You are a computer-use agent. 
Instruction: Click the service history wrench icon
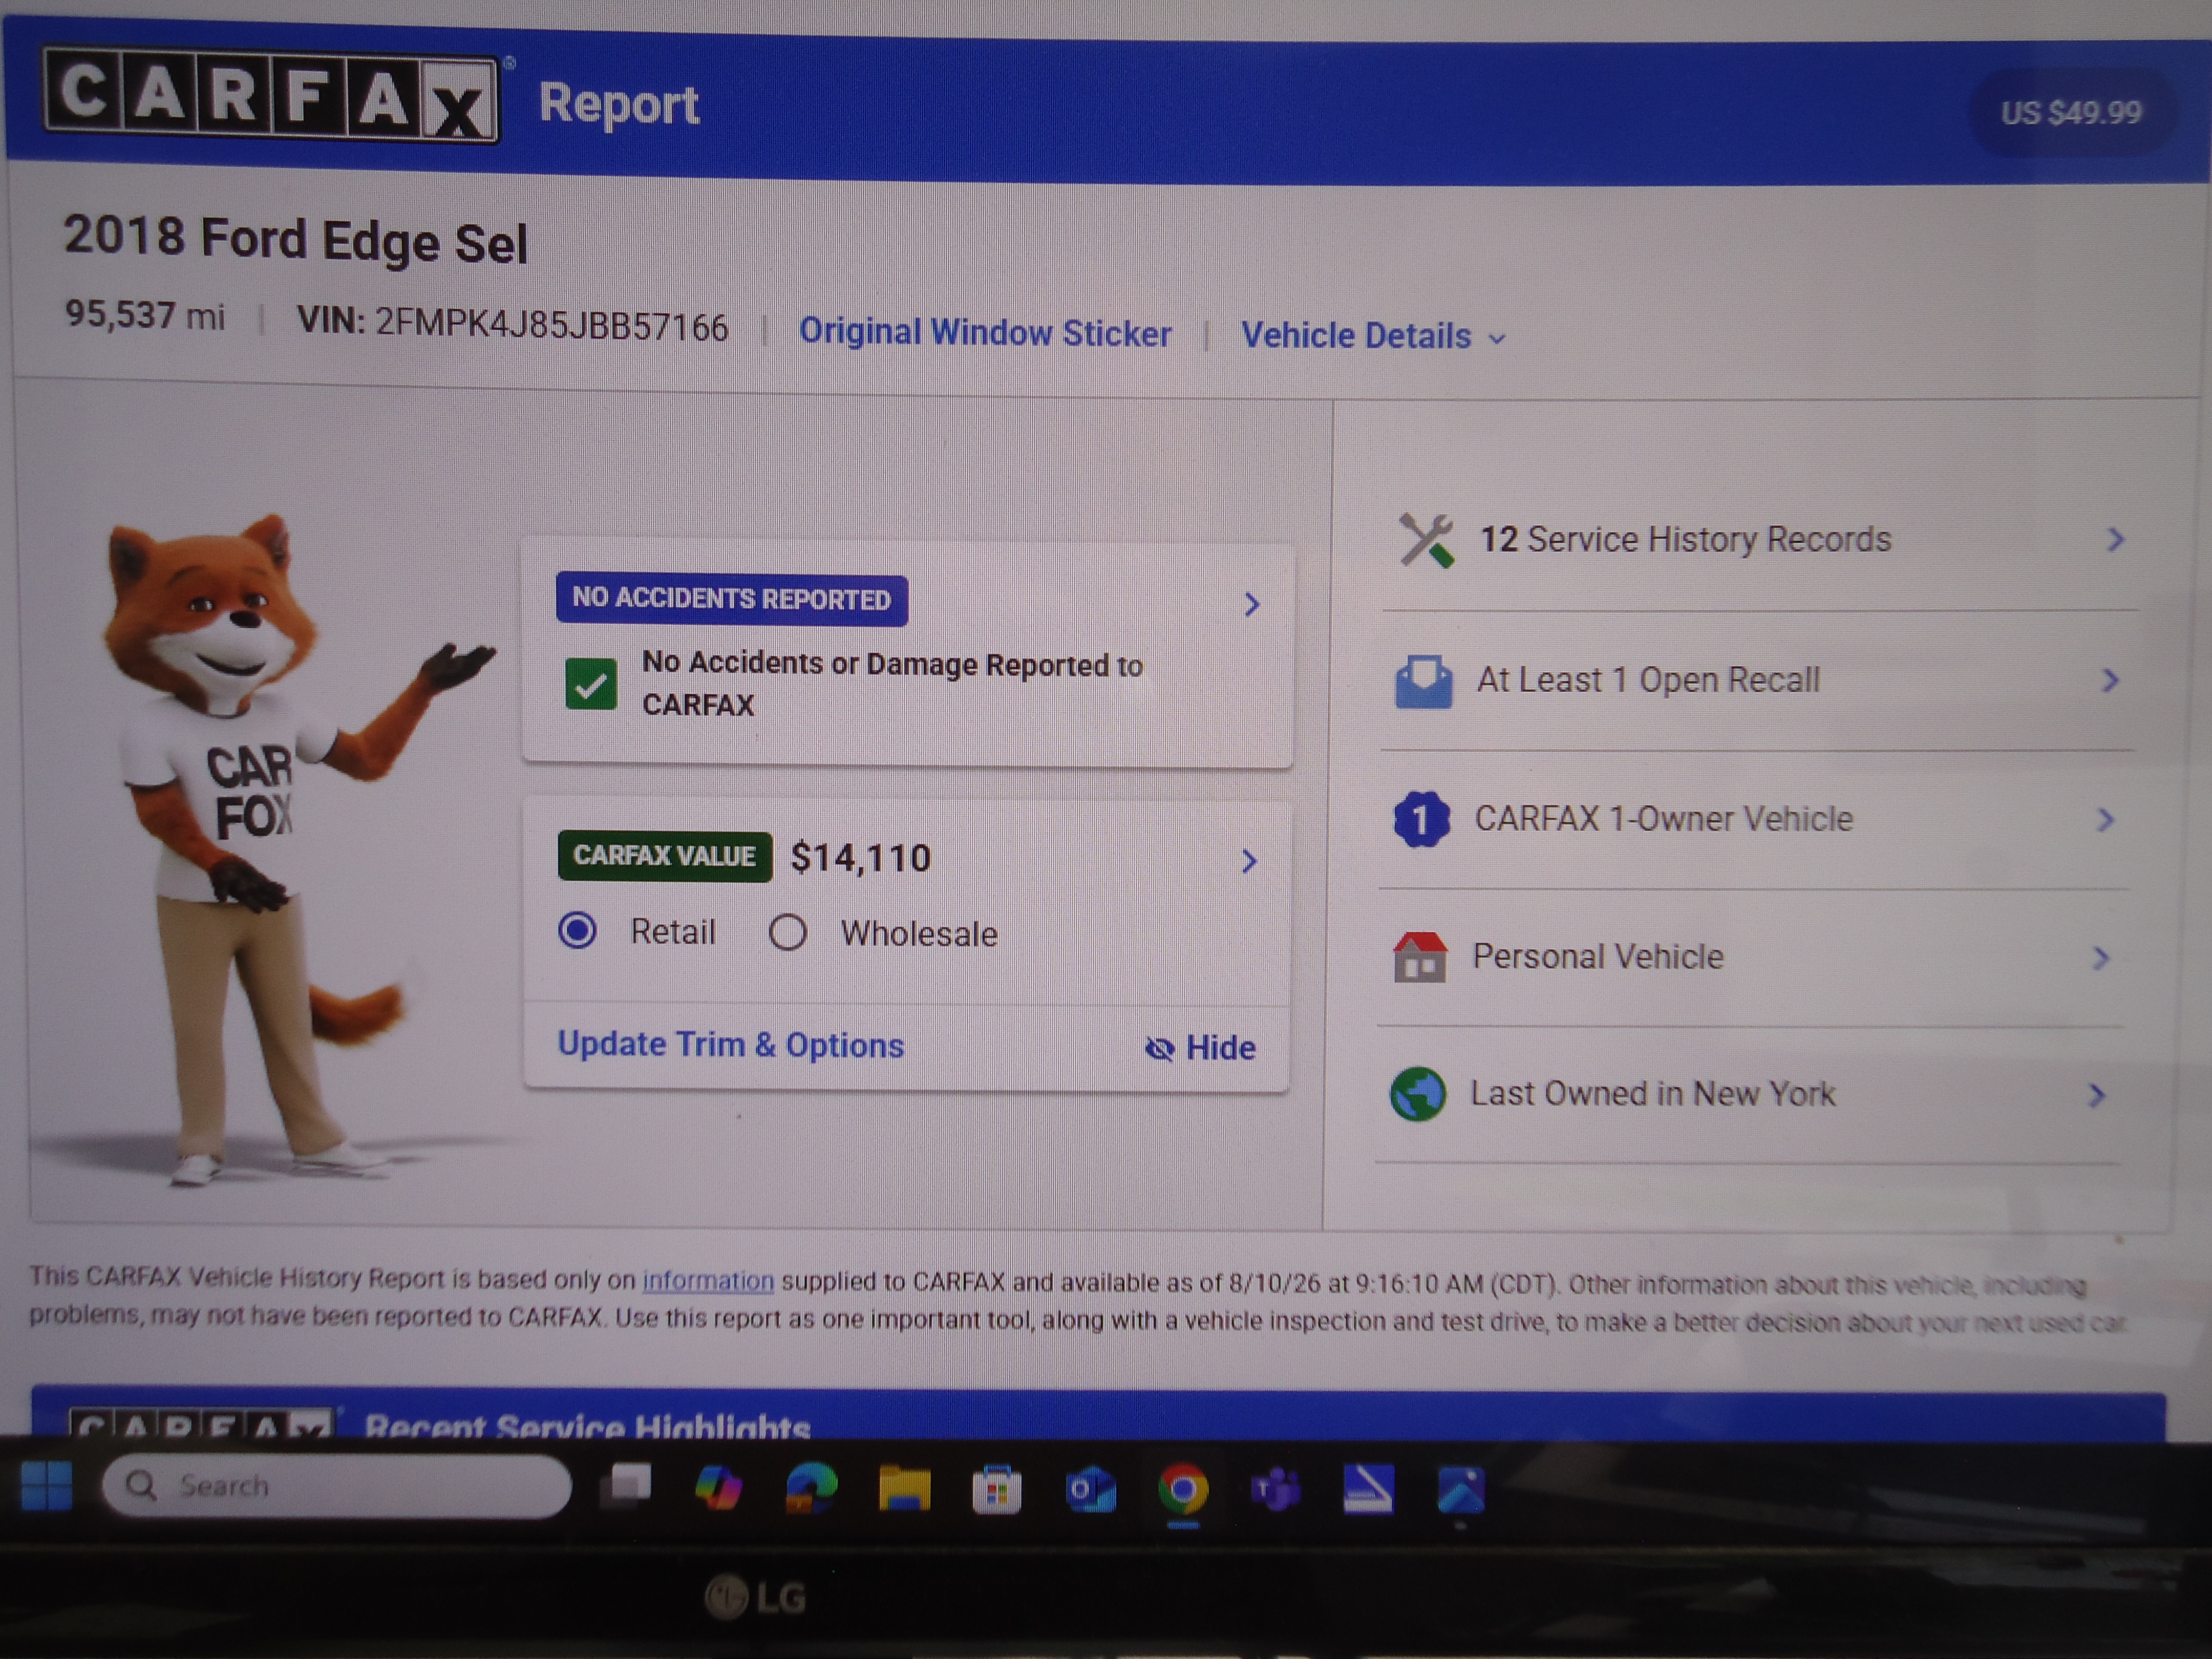pos(1426,540)
